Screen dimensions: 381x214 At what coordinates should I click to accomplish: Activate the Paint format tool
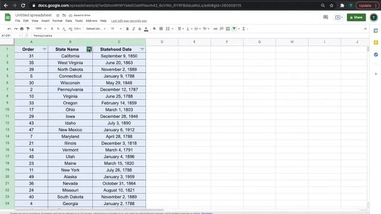click(28, 29)
